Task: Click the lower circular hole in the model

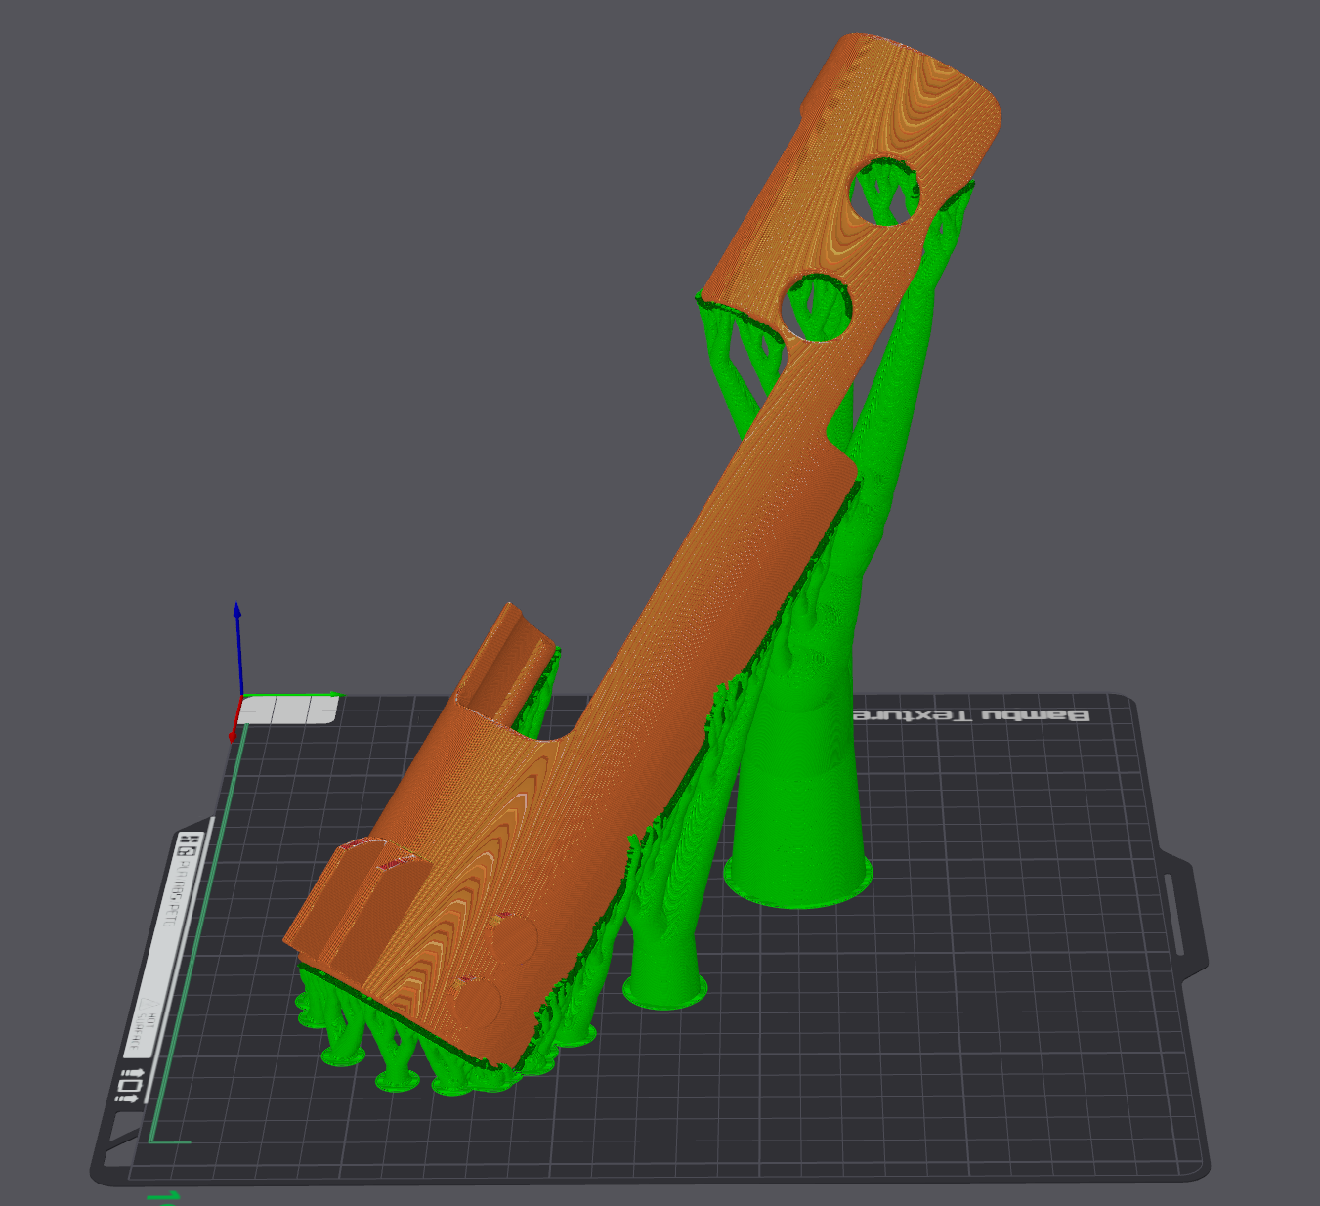Action: coord(817,308)
